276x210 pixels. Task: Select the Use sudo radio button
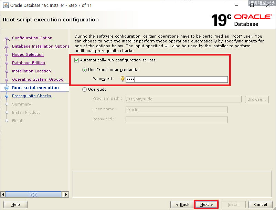tap(85, 89)
